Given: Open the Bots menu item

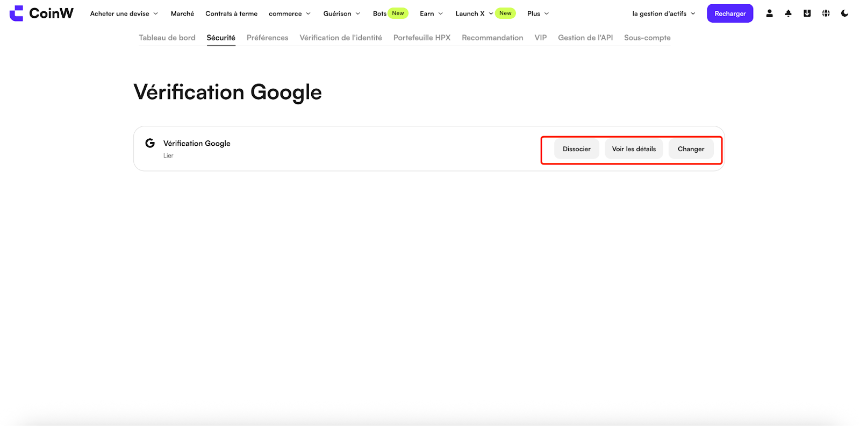Looking at the screenshot, I should [x=379, y=13].
